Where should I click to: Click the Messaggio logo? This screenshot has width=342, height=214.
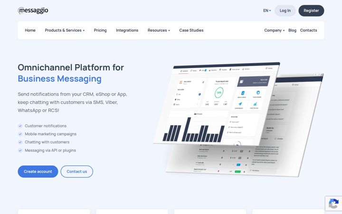coord(33,10)
